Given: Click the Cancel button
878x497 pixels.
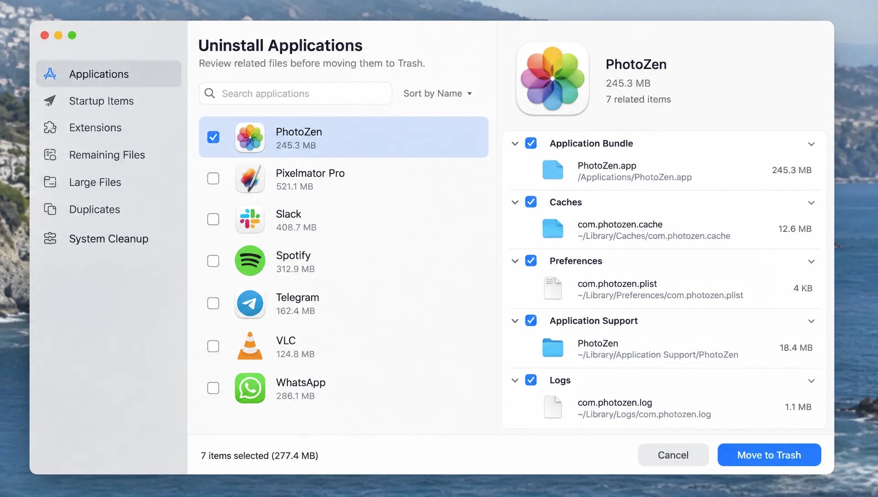Looking at the screenshot, I should point(673,455).
